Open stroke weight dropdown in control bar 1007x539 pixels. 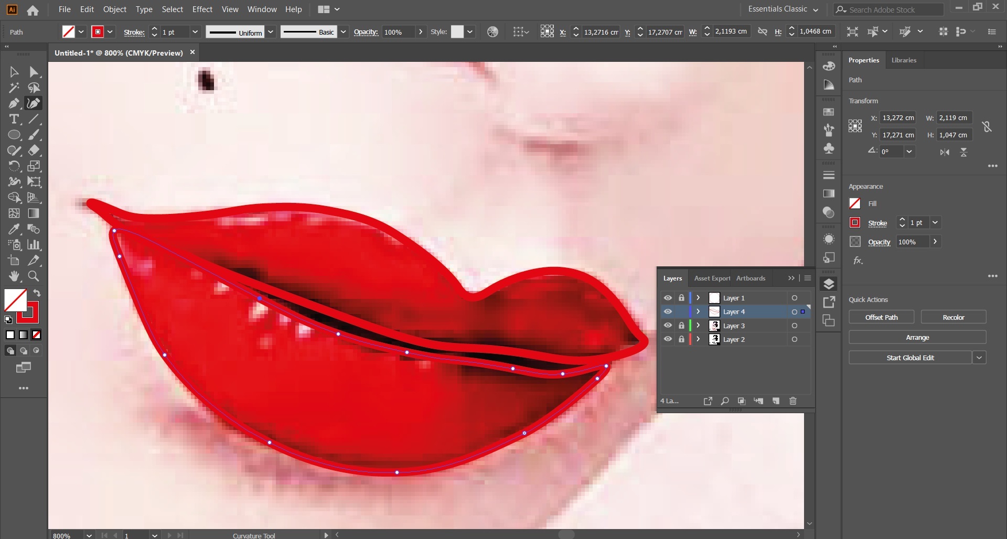pyautogui.click(x=195, y=32)
